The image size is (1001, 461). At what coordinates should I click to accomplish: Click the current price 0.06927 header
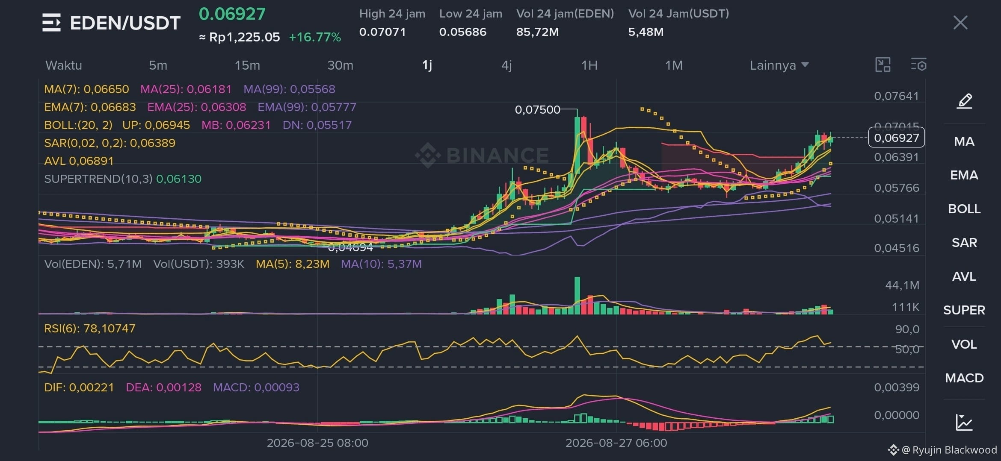point(232,14)
